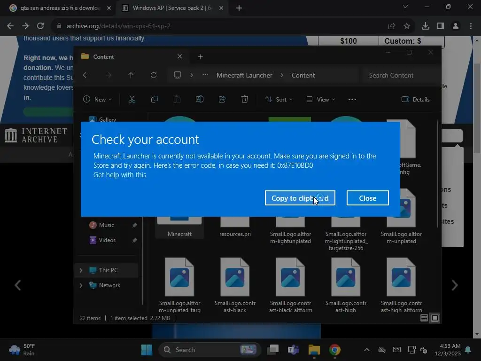Select Network in the navigation pane
The height and width of the screenshot is (361, 481).
[x=109, y=285]
